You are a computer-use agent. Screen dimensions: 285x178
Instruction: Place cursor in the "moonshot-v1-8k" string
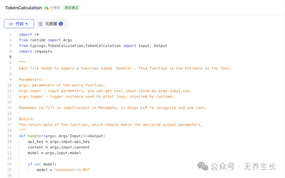tap(72, 170)
